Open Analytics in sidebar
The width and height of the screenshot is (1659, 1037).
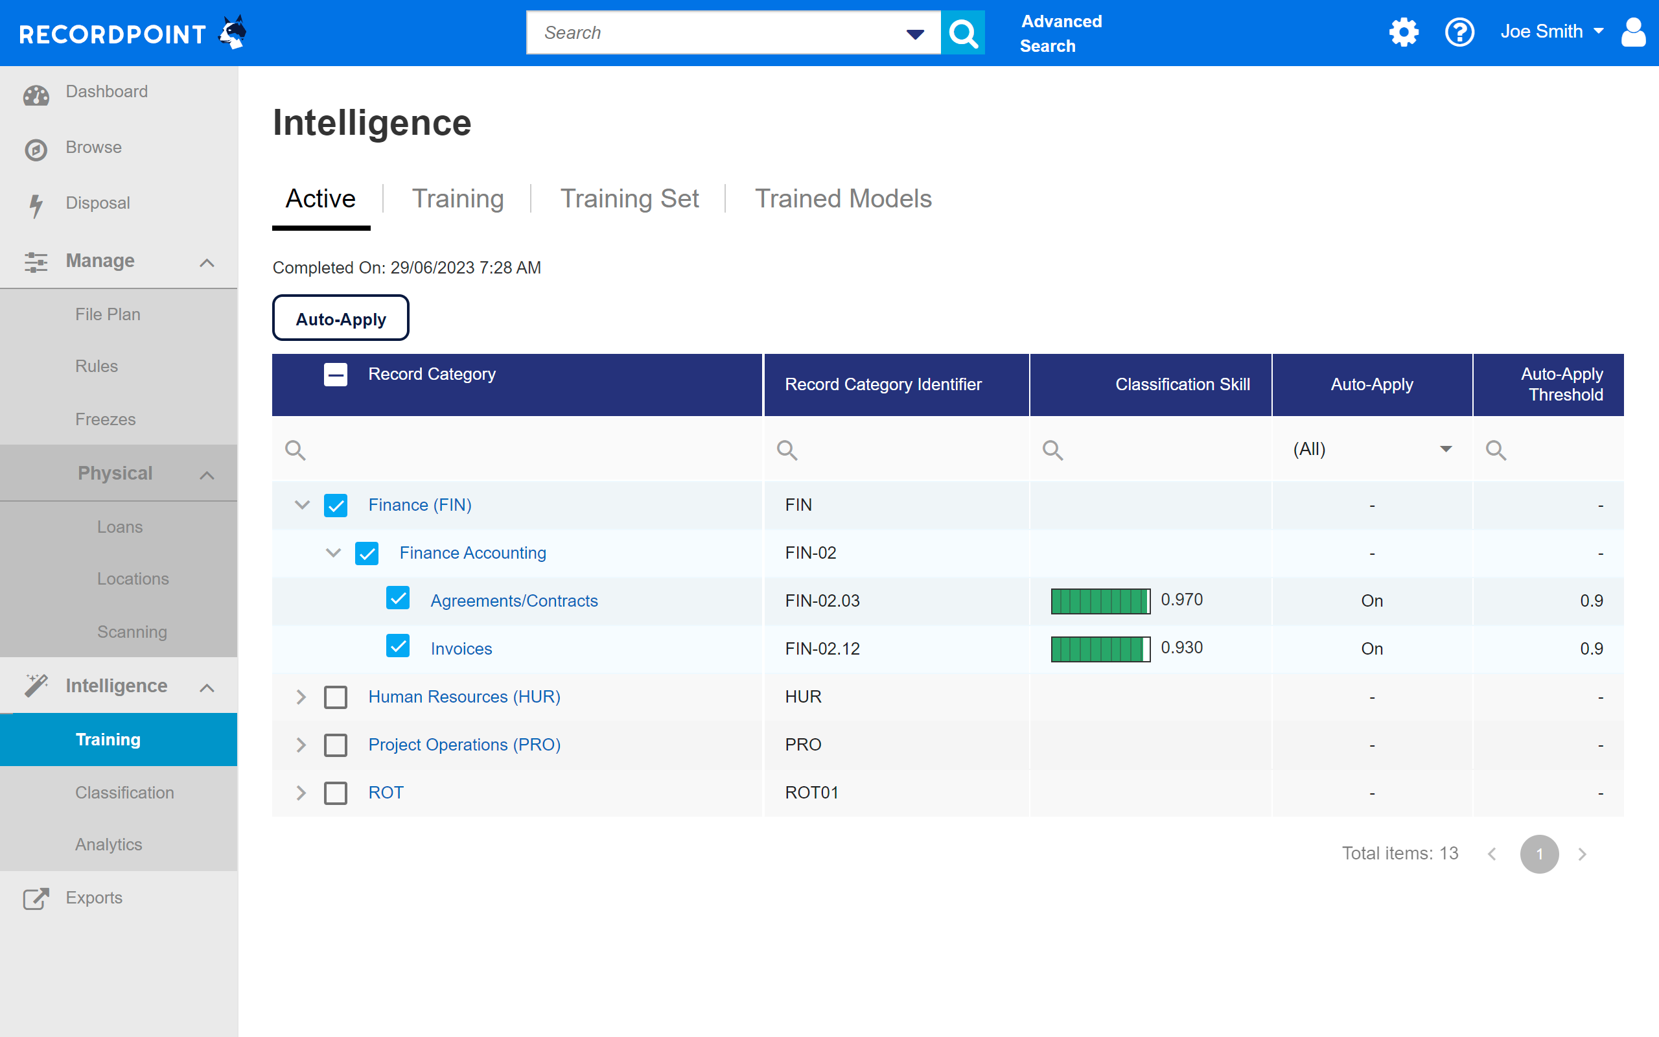coord(109,845)
